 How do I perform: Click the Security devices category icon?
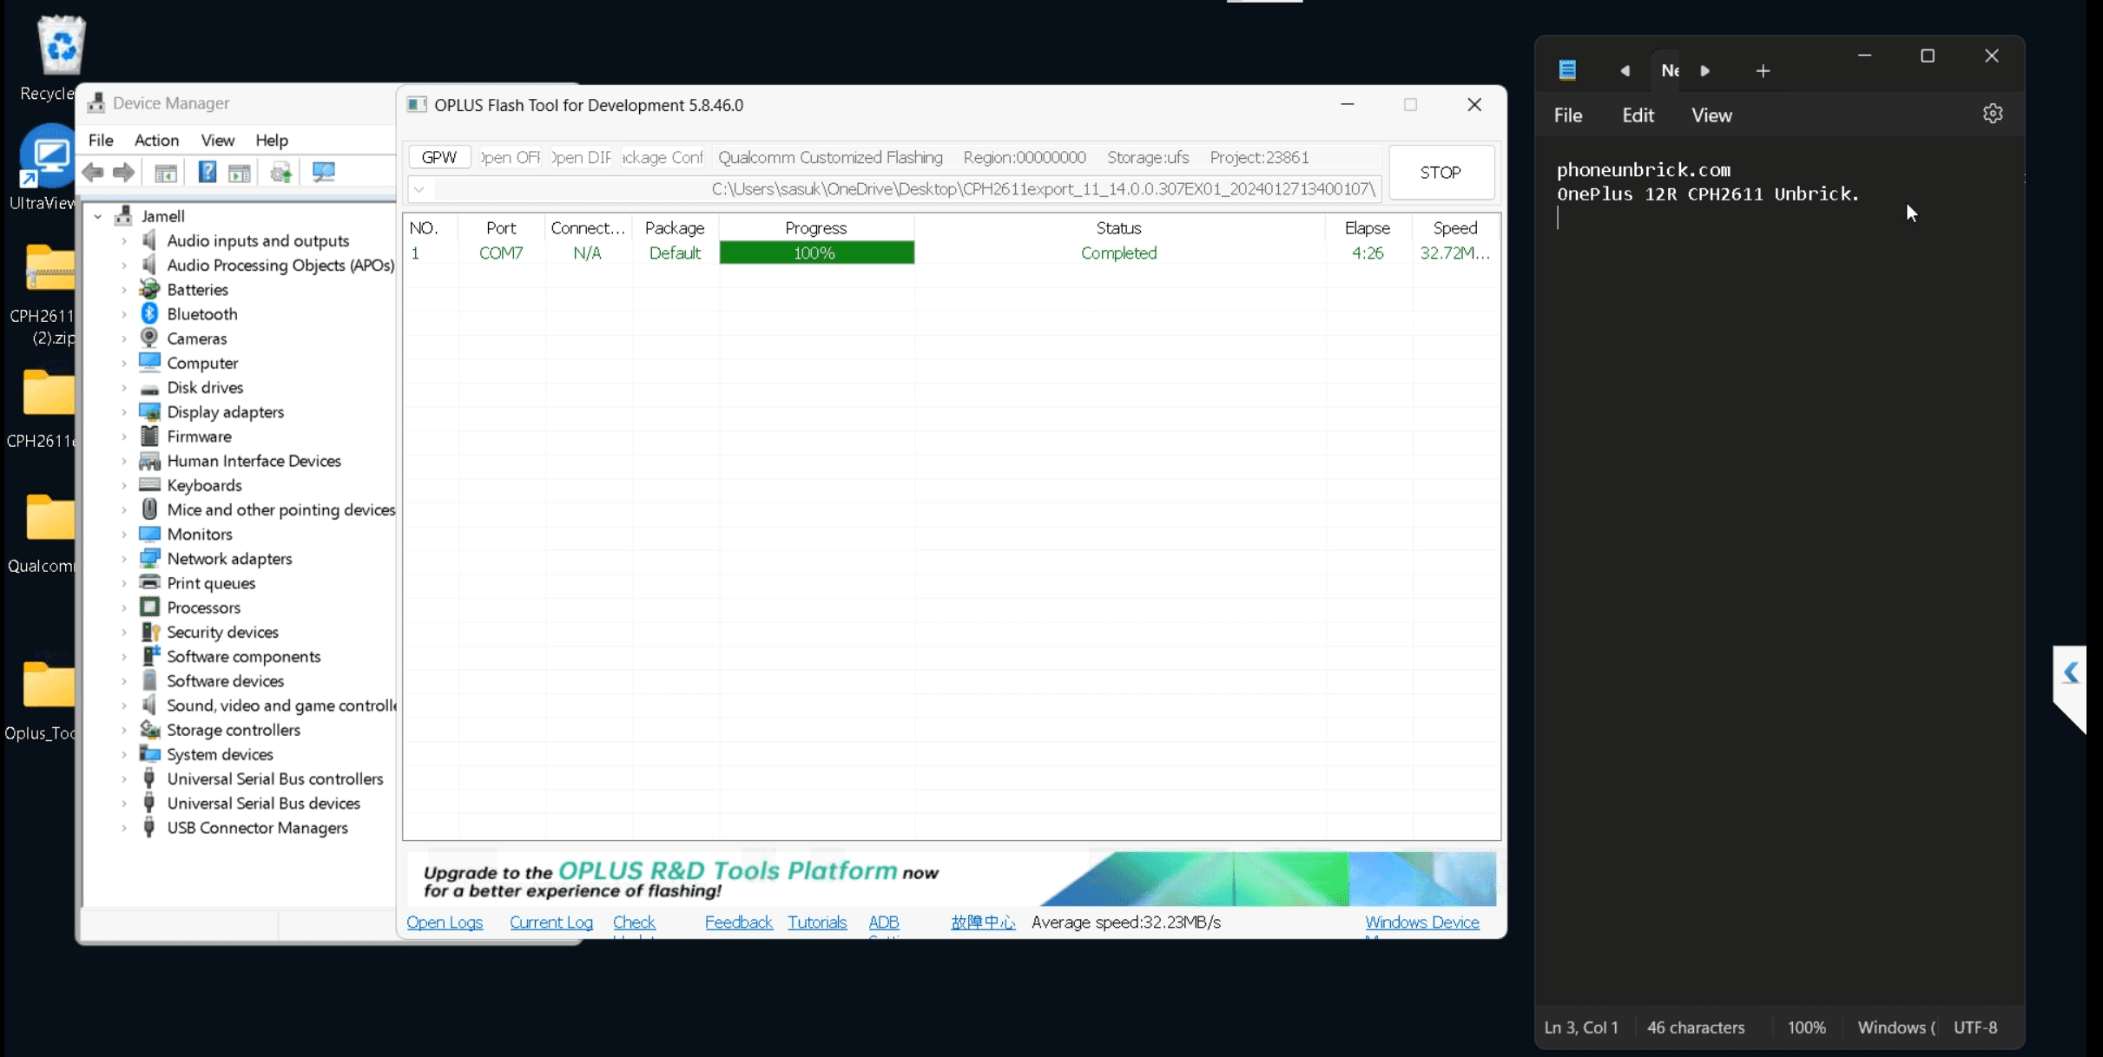coord(150,632)
